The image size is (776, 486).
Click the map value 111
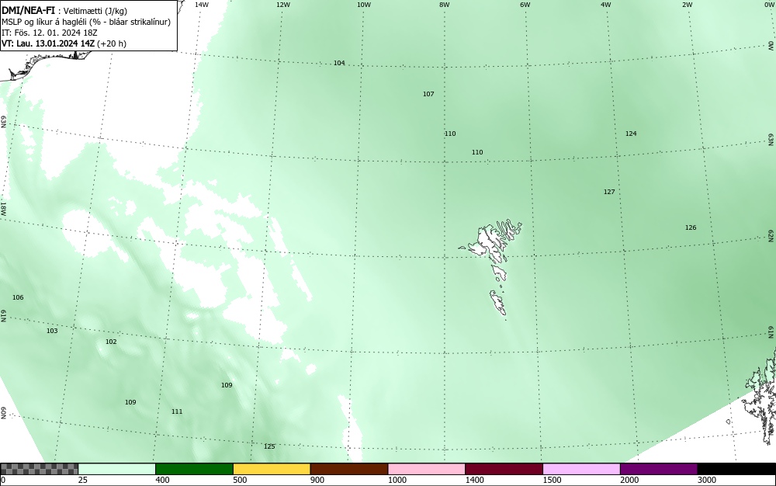click(177, 411)
